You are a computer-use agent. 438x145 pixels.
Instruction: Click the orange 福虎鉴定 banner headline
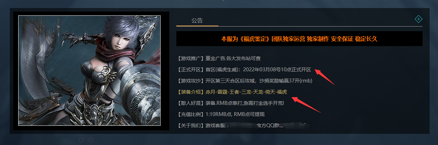pos(299,39)
